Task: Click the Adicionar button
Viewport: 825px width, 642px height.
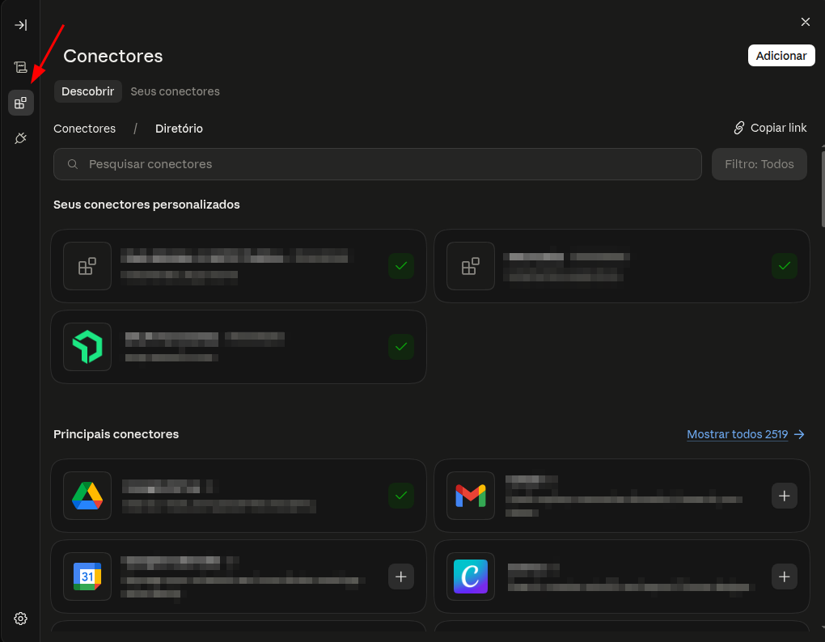Action: (781, 56)
